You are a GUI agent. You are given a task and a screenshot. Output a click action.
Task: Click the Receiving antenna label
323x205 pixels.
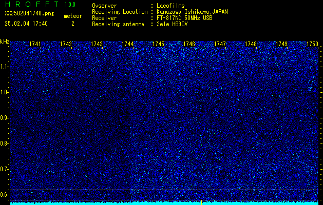click(118, 24)
